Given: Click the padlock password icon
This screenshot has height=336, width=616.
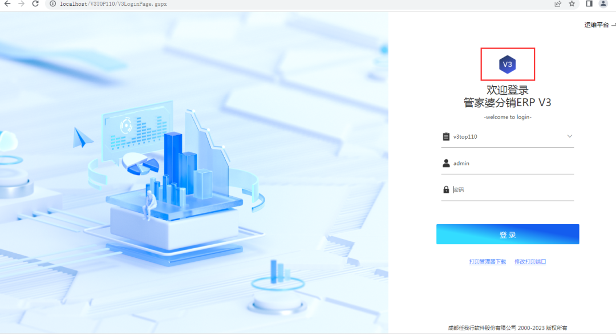Looking at the screenshot, I should (446, 189).
